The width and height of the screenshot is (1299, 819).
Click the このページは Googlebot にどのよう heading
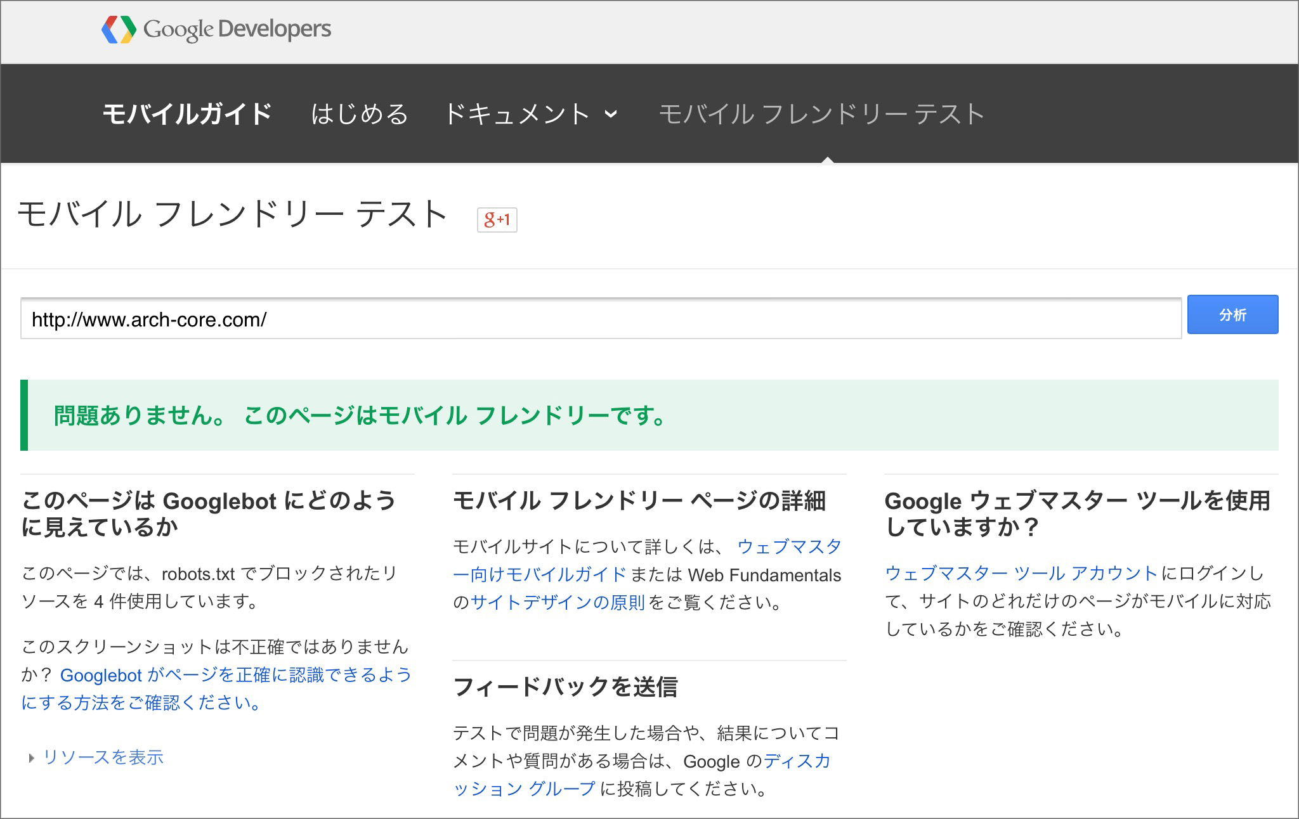pyautogui.click(x=208, y=513)
